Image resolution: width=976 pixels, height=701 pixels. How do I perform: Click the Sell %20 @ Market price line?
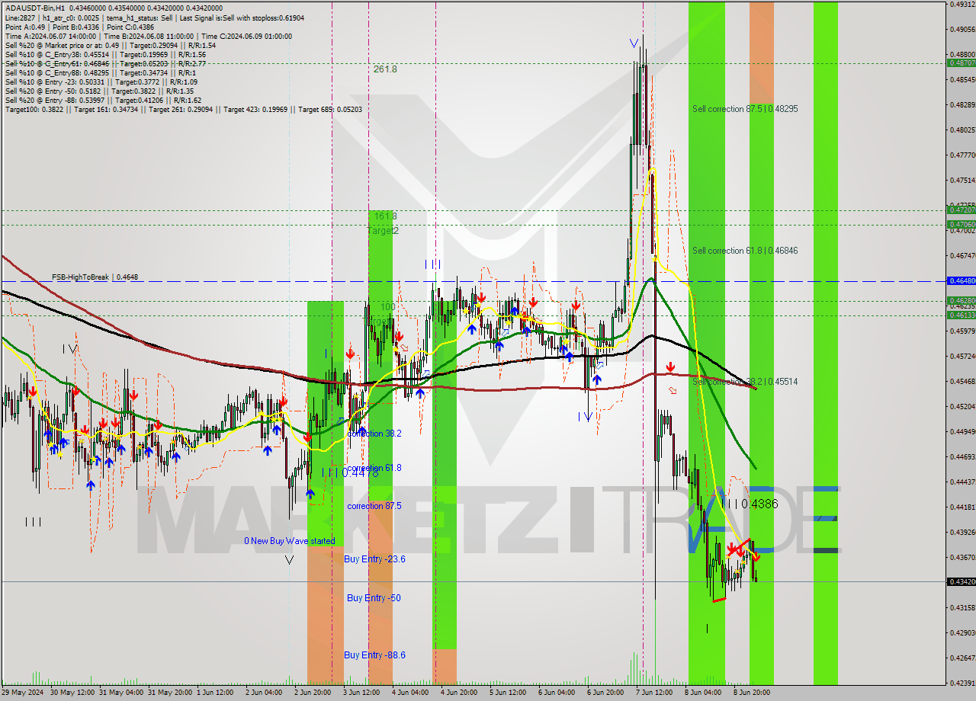[x=110, y=46]
